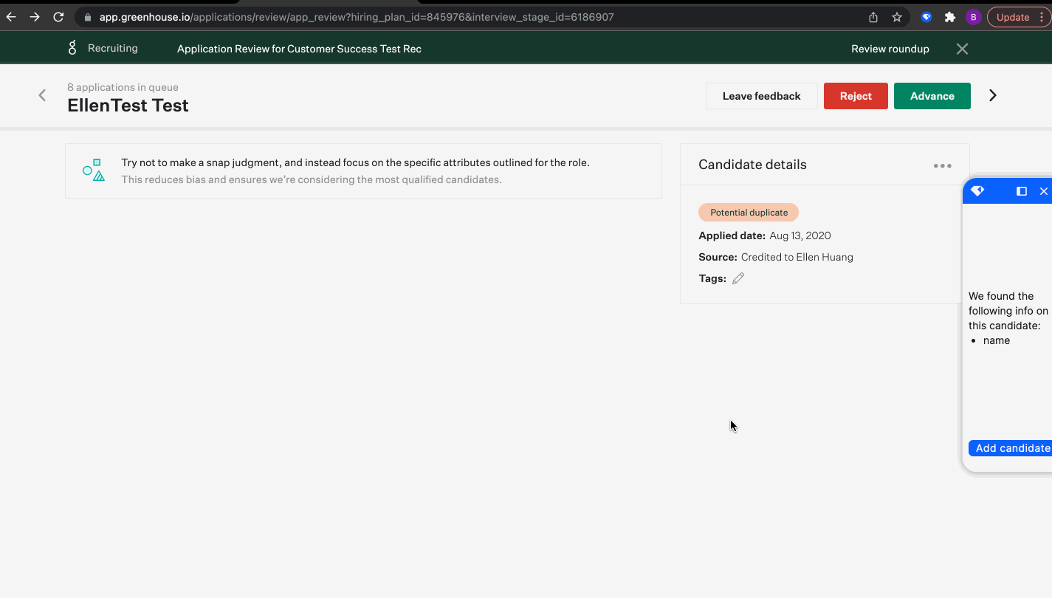
Task: Click the previous candidate chevron arrow
Action: click(x=41, y=95)
